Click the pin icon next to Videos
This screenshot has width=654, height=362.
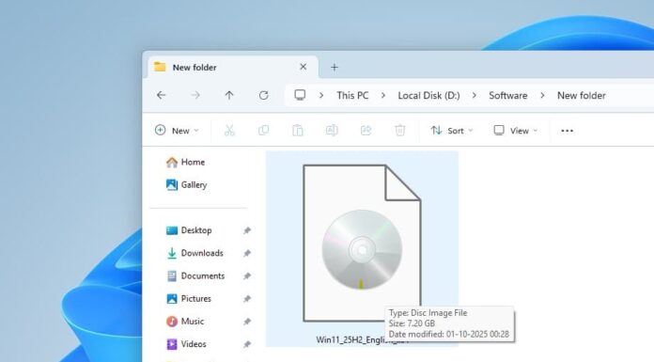pyautogui.click(x=247, y=344)
